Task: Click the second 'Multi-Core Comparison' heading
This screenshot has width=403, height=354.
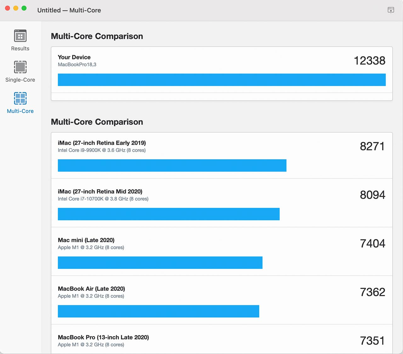Action: click(97, 122)
